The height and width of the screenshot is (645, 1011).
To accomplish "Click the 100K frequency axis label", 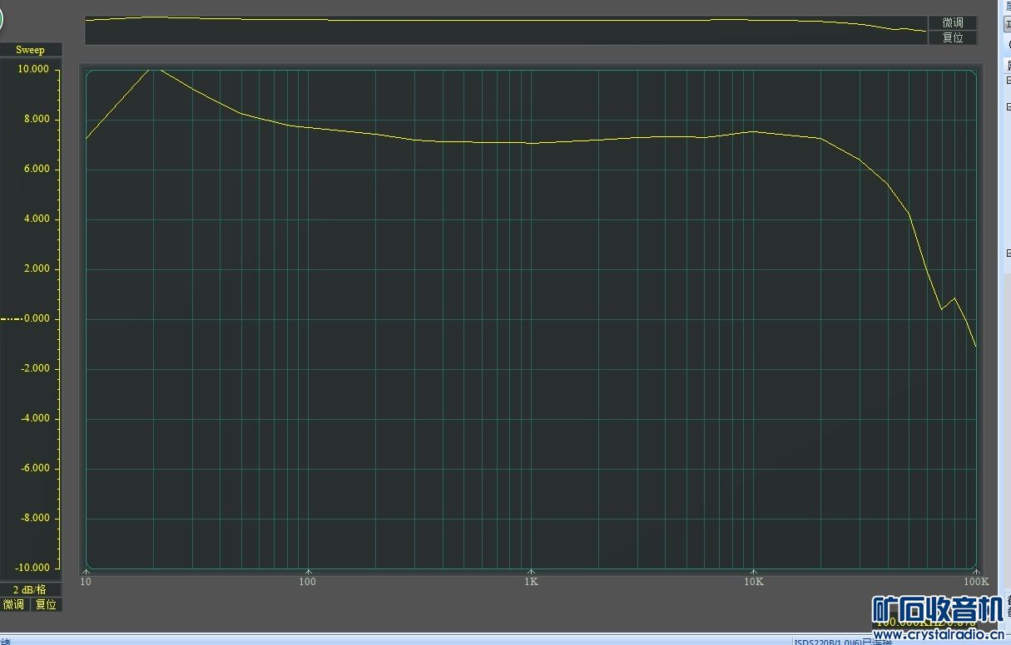I will pos(976,582).
